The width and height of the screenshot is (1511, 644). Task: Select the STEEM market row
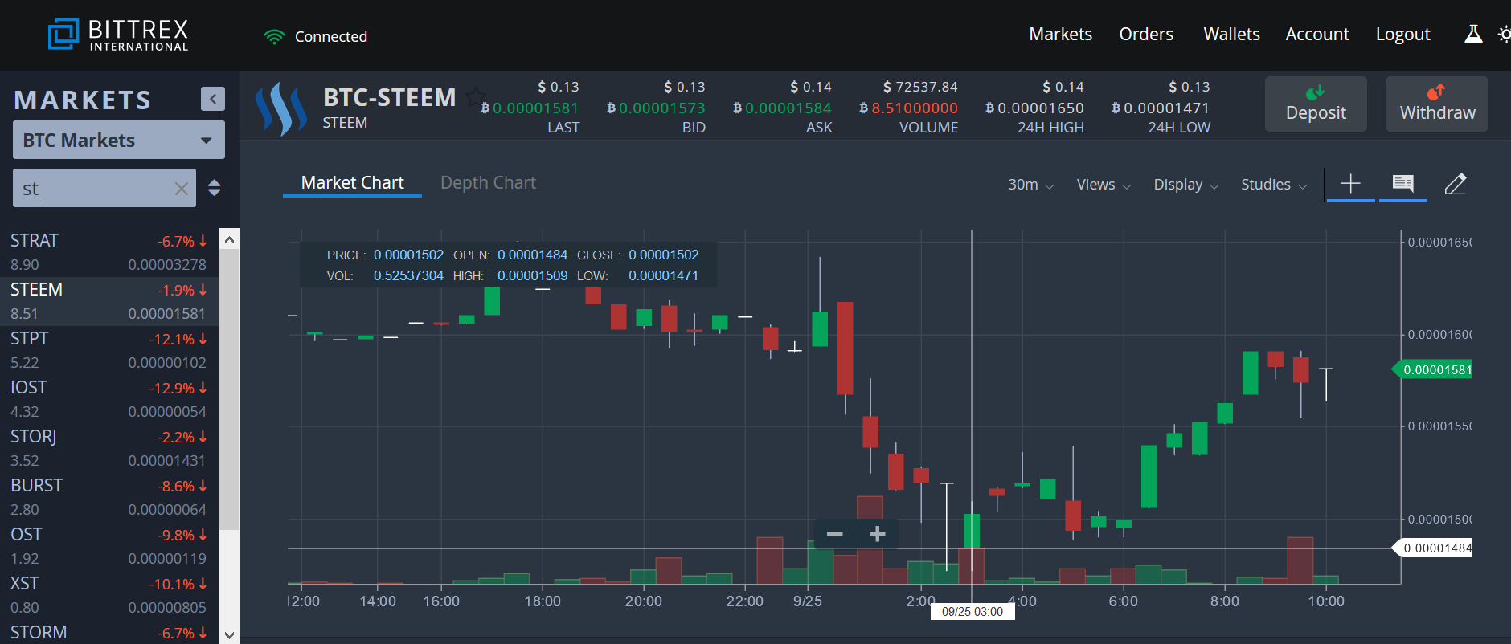109,301
